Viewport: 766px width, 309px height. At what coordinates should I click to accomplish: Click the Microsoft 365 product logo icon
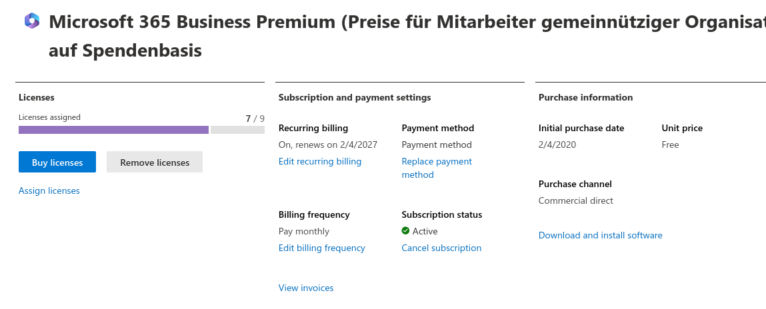point(32,21)
